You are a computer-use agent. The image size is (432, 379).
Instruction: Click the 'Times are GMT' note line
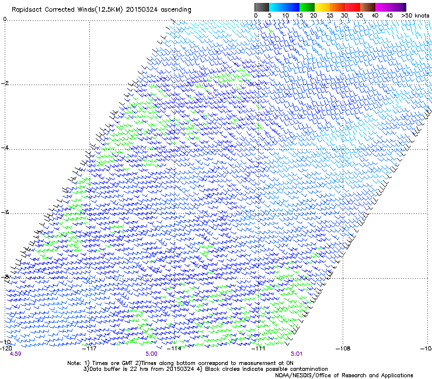point(180,363)
